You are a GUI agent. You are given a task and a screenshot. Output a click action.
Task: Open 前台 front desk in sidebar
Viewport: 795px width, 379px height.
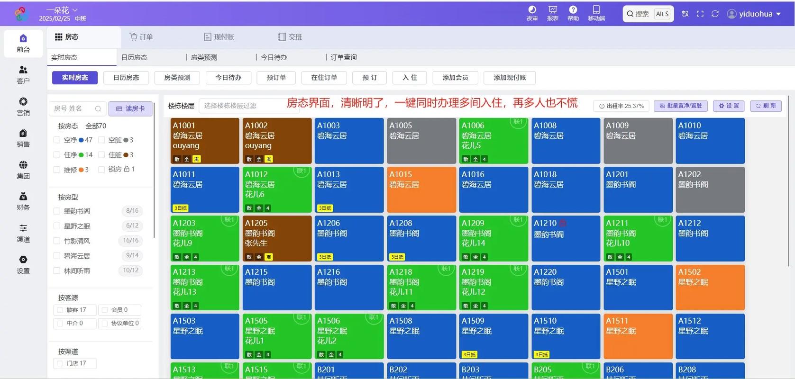pyautogui.click(x=23, y=43)
